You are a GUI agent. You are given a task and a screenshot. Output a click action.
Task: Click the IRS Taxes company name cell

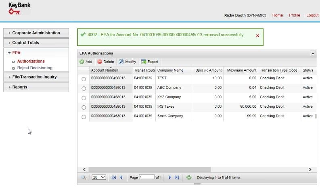pos(174,107)
